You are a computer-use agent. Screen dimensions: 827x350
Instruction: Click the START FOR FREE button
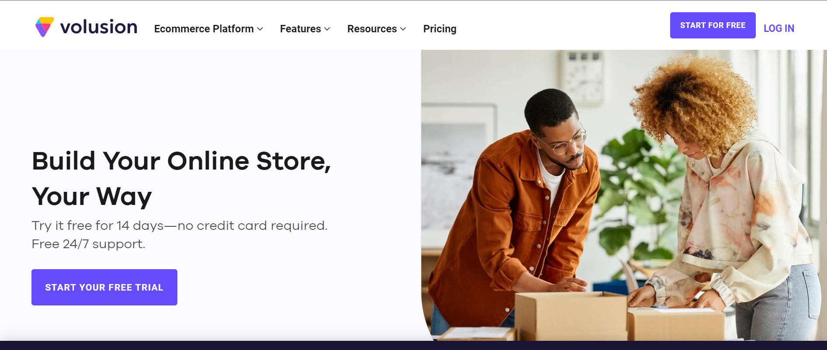click(x=713, y=25)
